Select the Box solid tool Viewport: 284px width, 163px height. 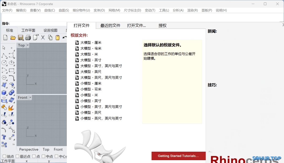pyautogui.click(x=4, y=93)
